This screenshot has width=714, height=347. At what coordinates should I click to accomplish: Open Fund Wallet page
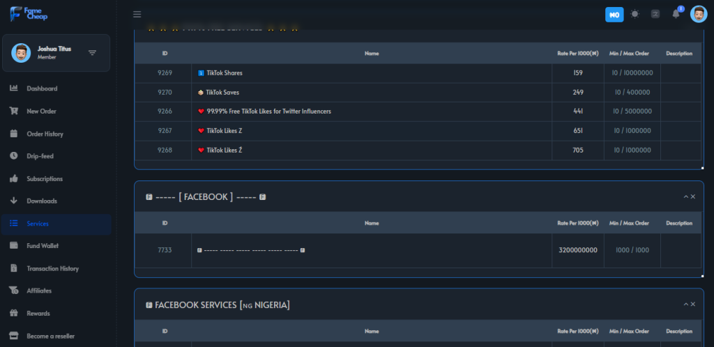43,246
